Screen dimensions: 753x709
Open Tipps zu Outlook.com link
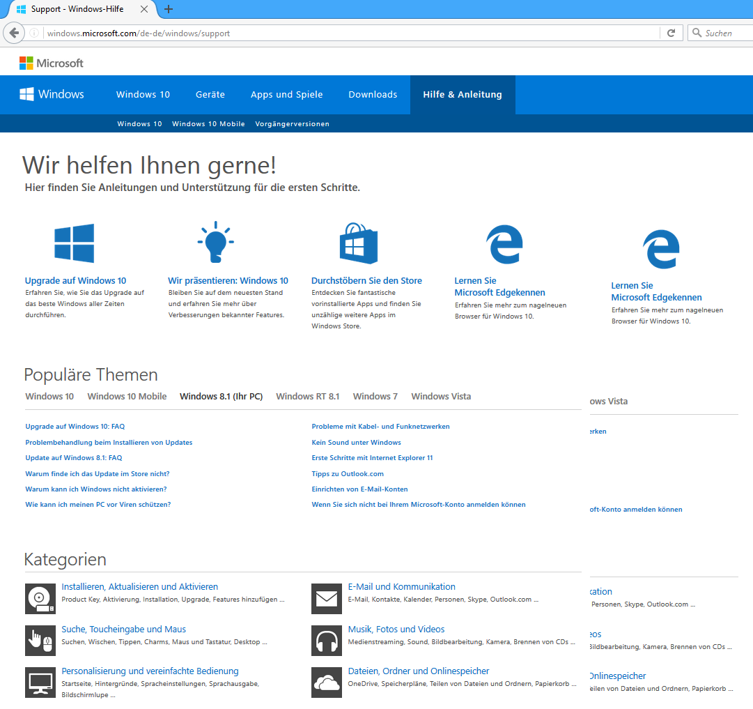[347, 473]
